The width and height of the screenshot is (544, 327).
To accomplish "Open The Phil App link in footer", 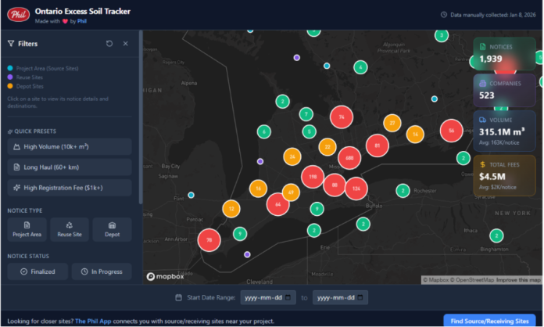I will (x=93, y=321).
